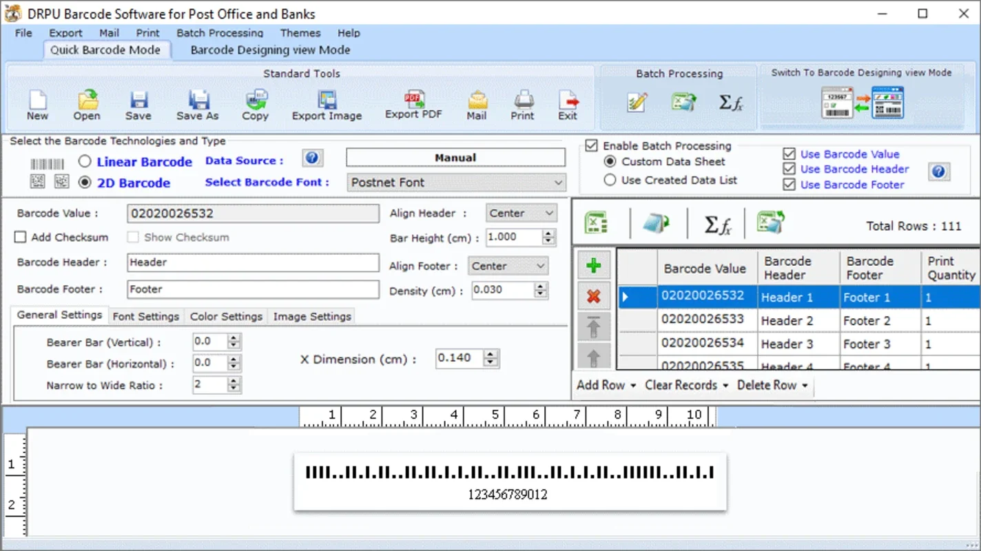Click the Excel sheet icon above data table
Viewport: 981px width, 551px height.
point(597,223)
